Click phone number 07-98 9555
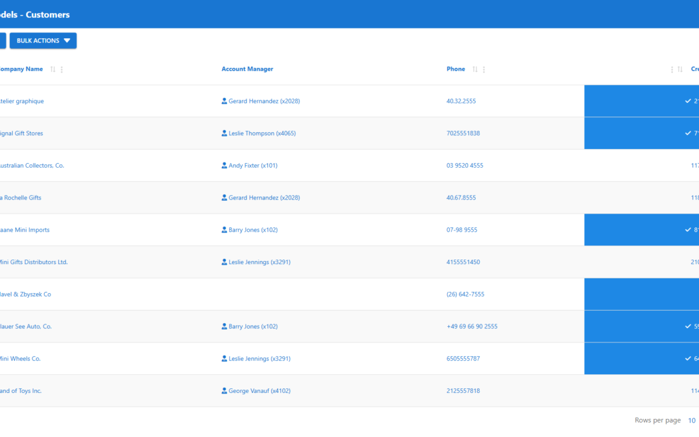Screen dimensions: 699x437 462,230
